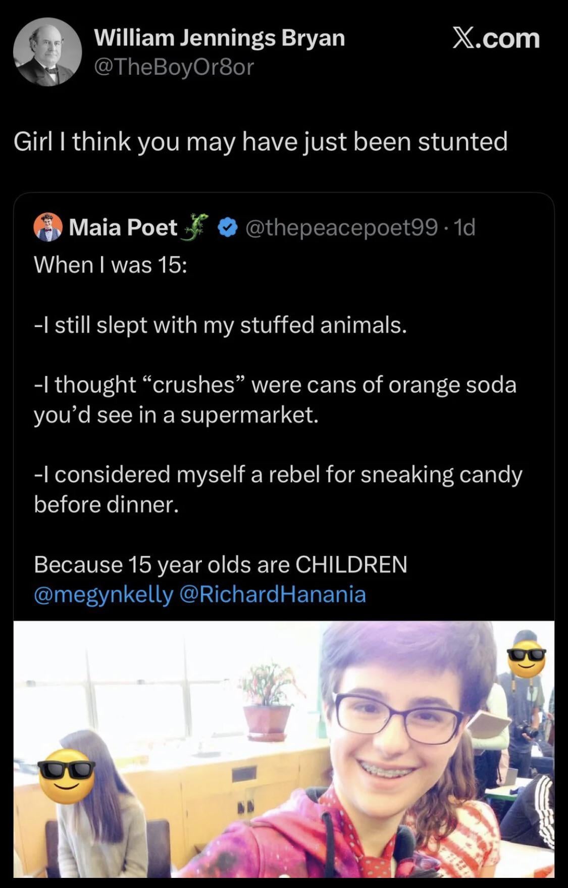Click the "When I was 15:" line
Viewport: 568px width, 888px height.
[110, 265]
